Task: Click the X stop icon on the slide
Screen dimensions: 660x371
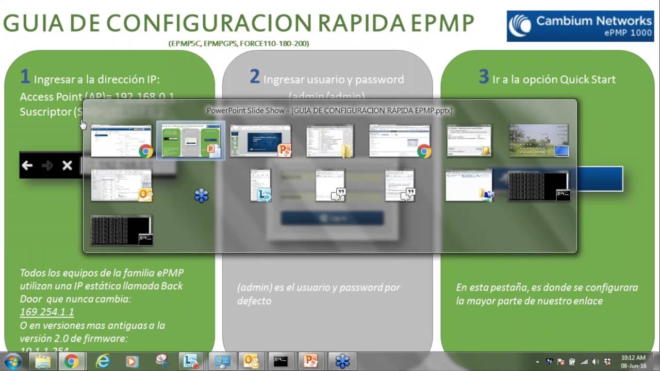Action: click(x=67, y=165)
